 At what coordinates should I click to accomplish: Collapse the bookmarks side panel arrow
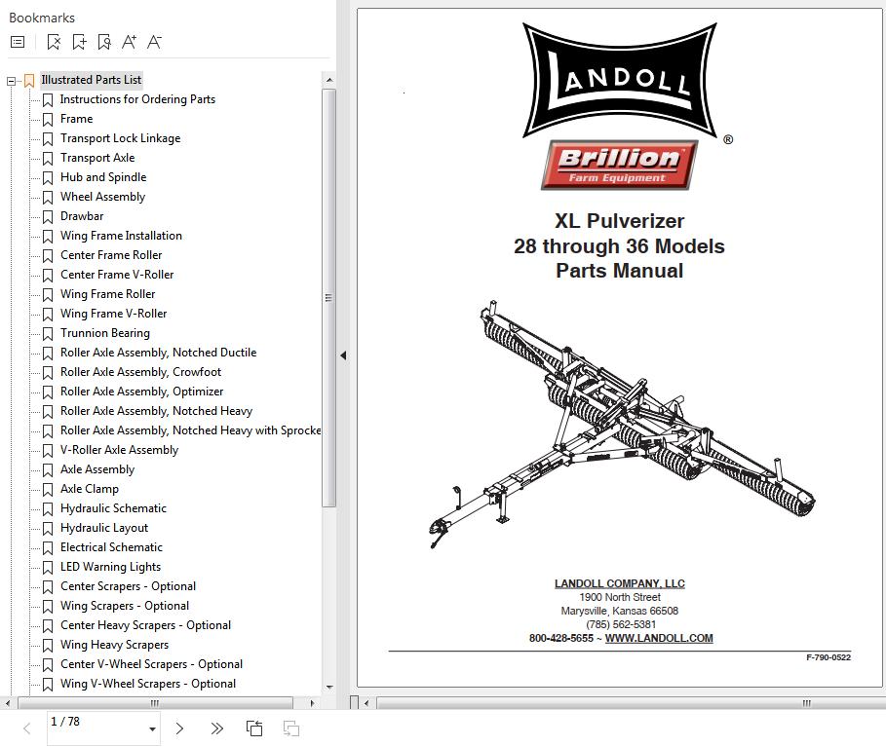pyautogui.click(x=343, y=355)
